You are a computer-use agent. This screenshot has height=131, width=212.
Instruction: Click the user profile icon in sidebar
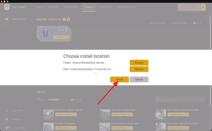click(x=7, y=128)
